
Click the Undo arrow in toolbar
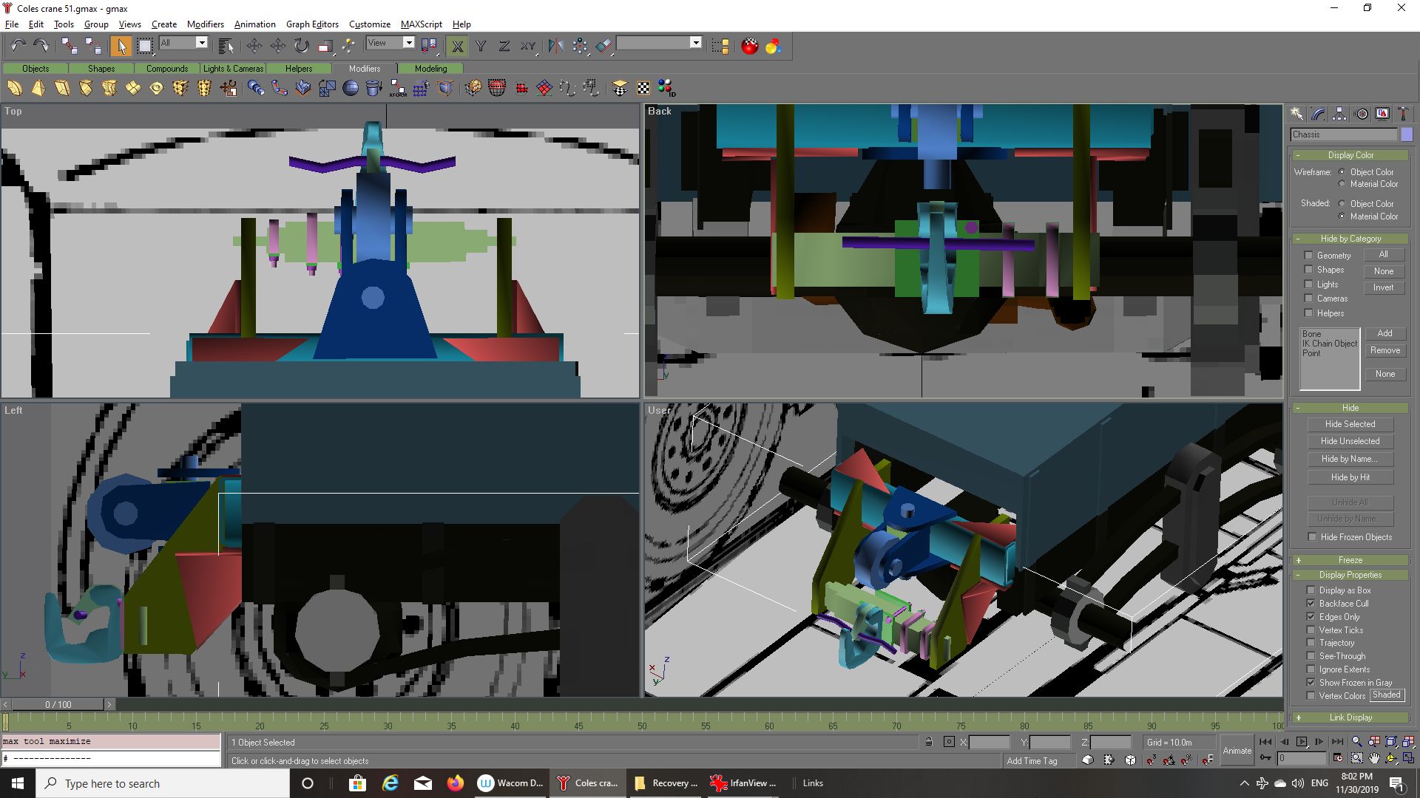[18, 47]
